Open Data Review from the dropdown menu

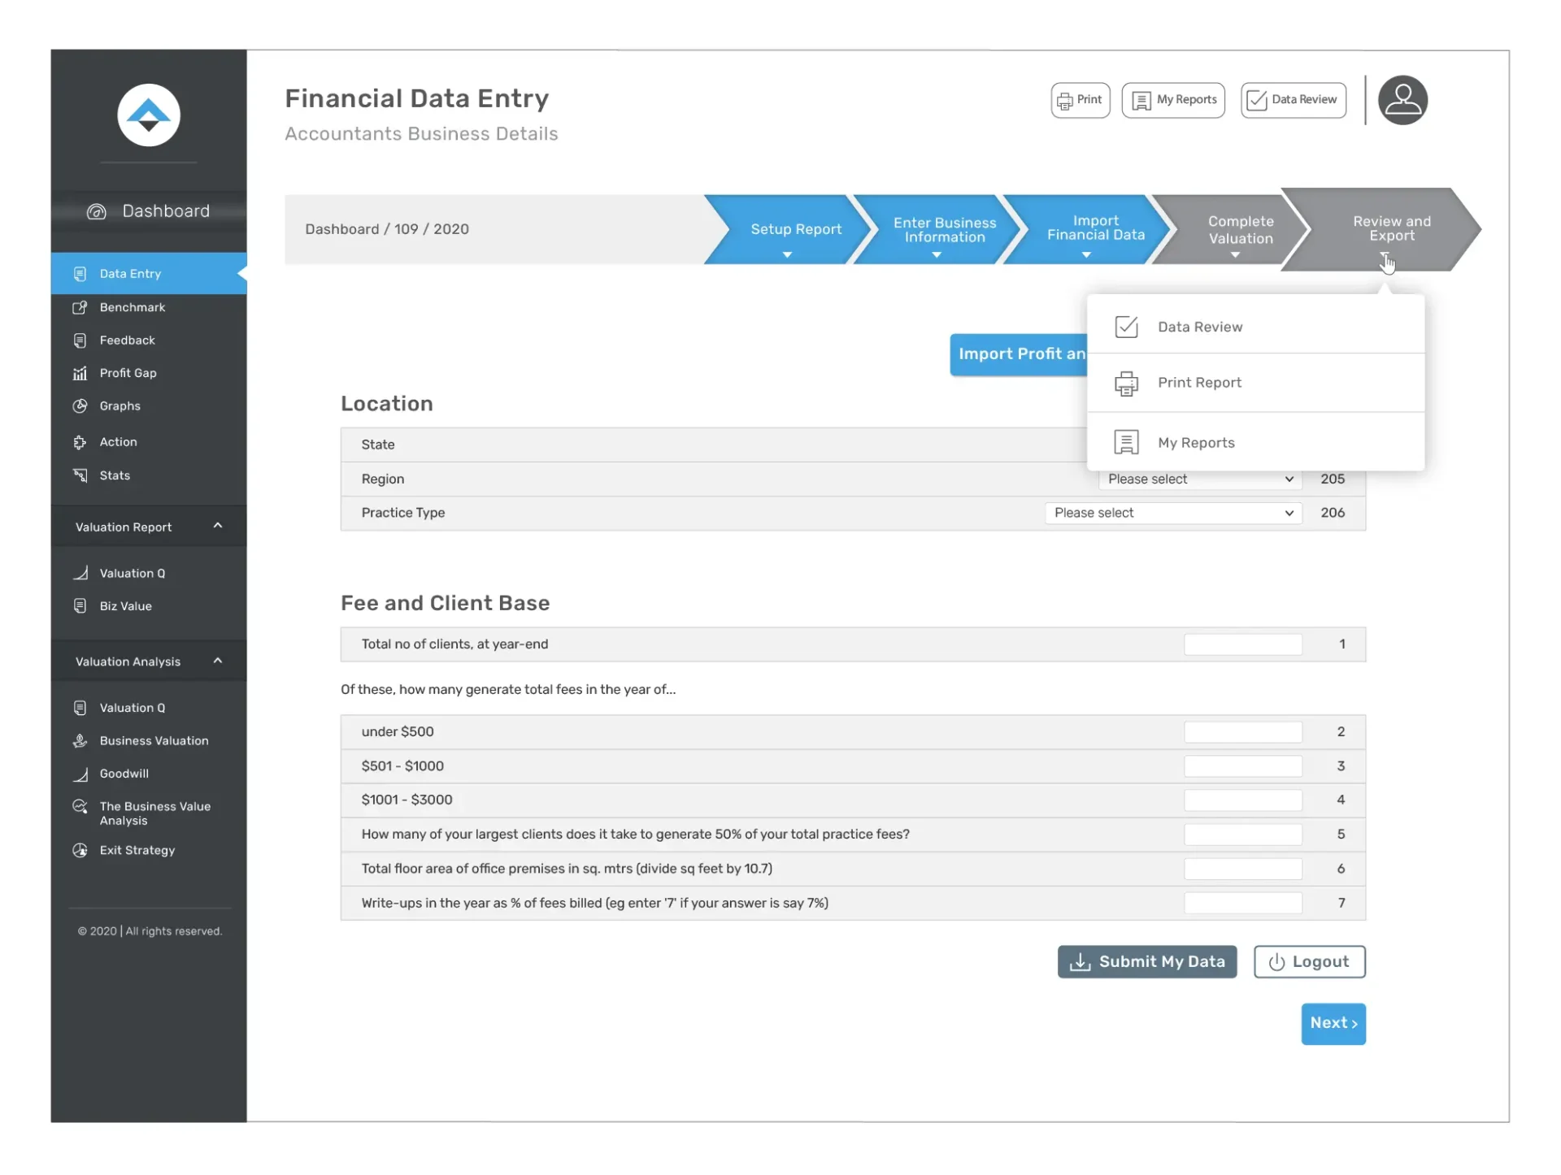(1199, 327)
